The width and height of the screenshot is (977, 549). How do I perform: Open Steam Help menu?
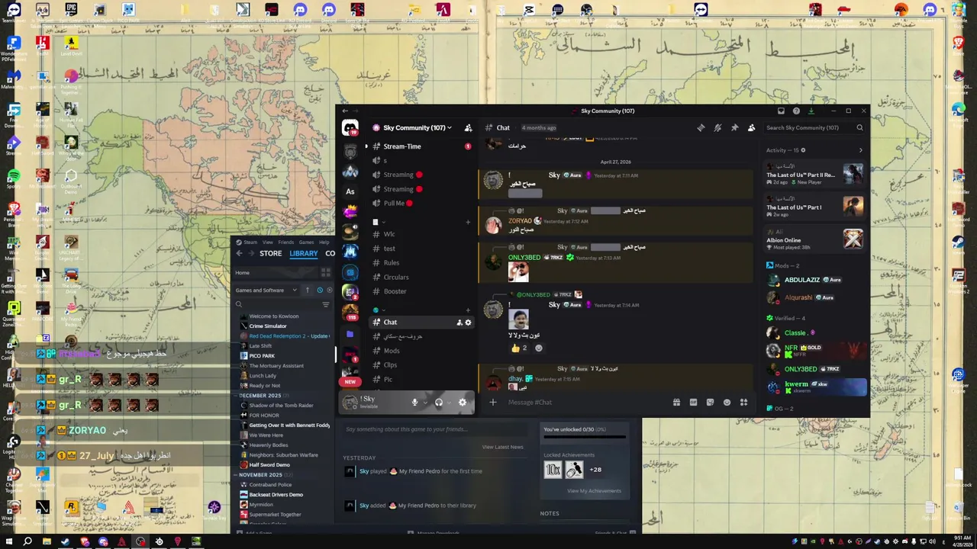(x=324, y=242)
